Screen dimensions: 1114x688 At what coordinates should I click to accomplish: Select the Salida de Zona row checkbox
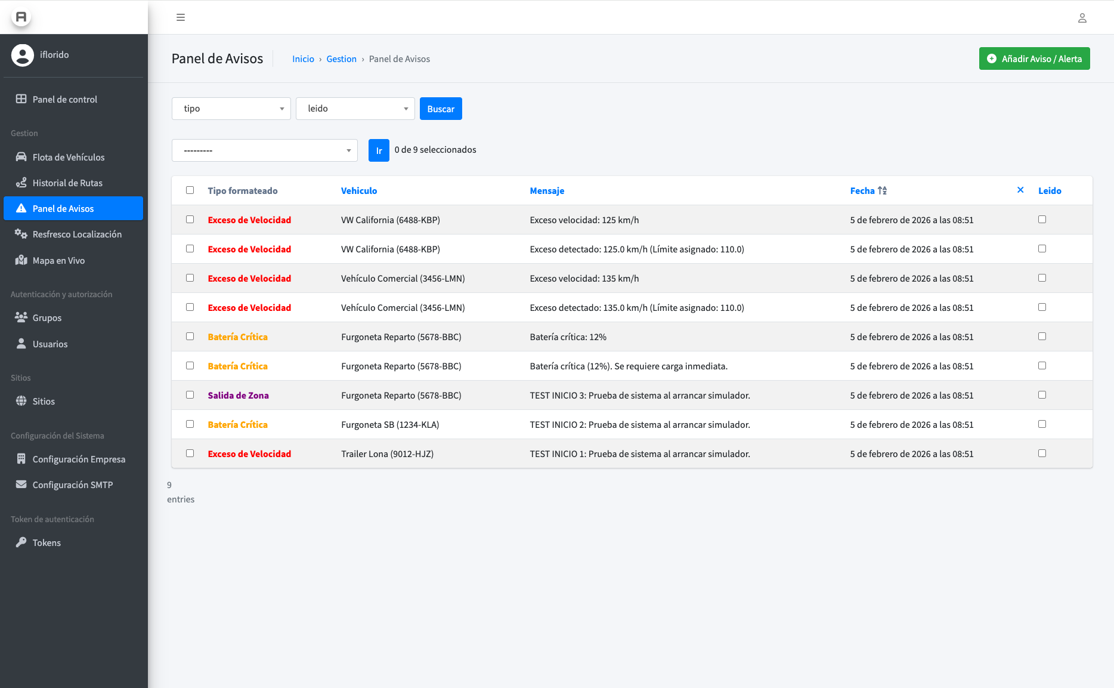(190, 395)
